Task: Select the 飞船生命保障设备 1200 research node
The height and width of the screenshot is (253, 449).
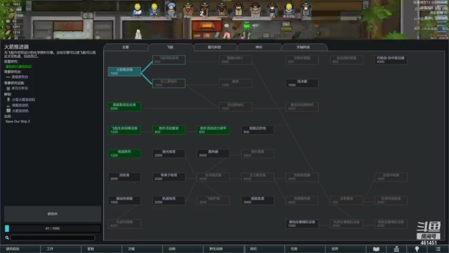Action: (x=124, y=130)
